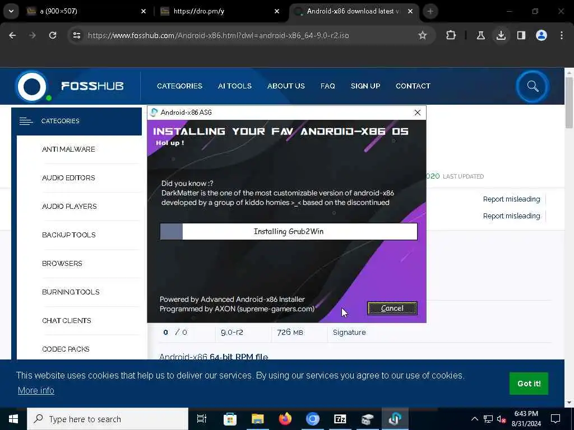Open BURNING TOOLS category
This screenshot has height=430, width=574.
(71, 292)
